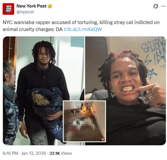Click the tweet headline text first line
This screenshot has height=160, width=167.
coord(81,22)
